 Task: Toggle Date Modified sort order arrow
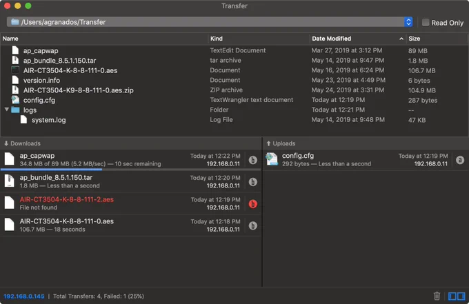click(401, 39)
